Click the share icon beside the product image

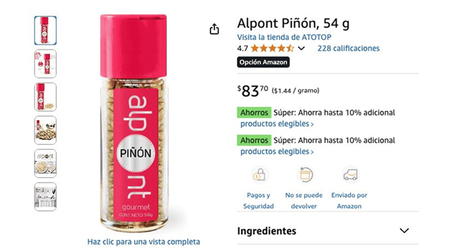[214, 29]
